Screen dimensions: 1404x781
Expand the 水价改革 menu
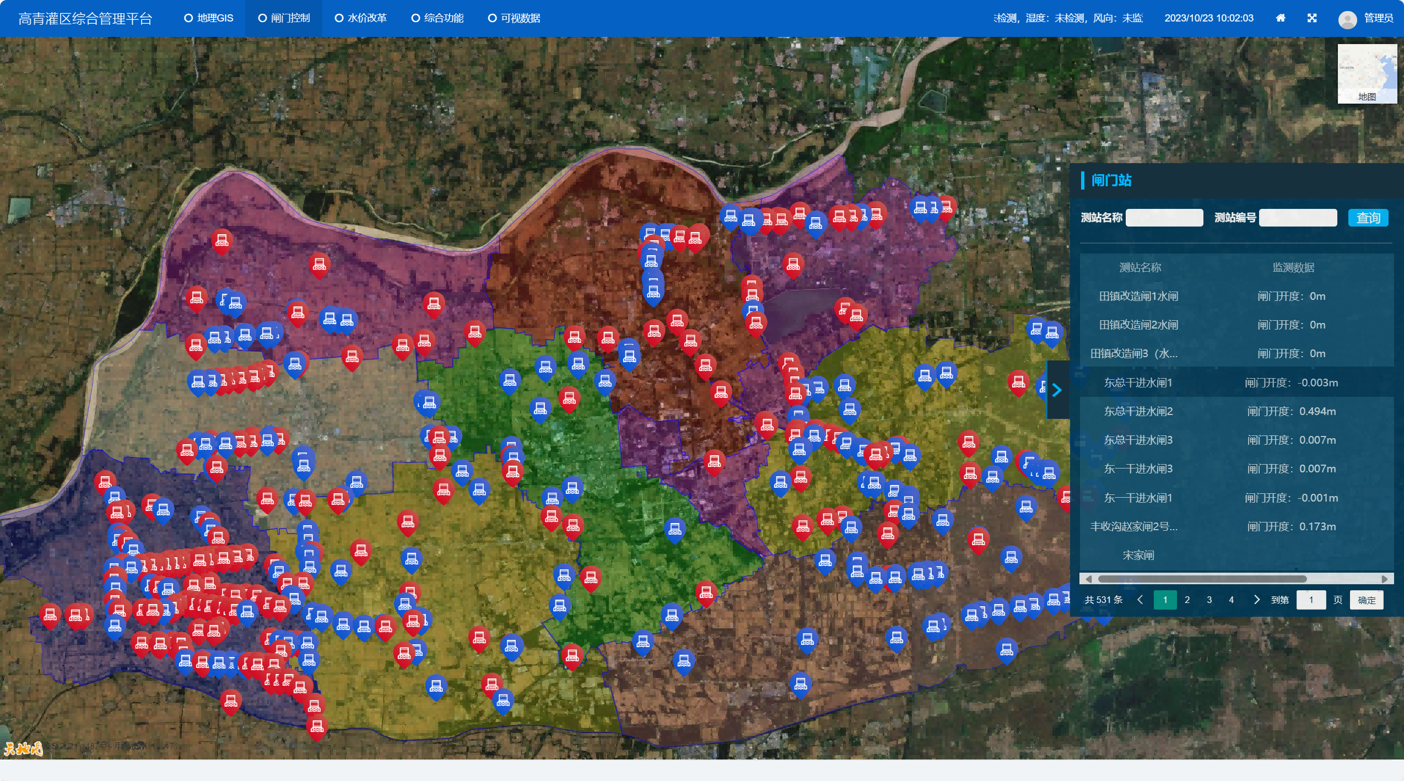pyautogui.click(x=361, y=18)
